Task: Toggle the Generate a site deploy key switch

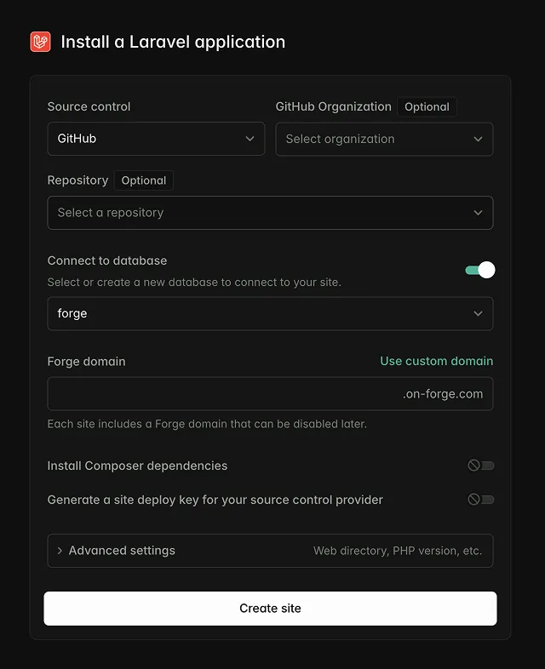Action: (x=481, y=499)
